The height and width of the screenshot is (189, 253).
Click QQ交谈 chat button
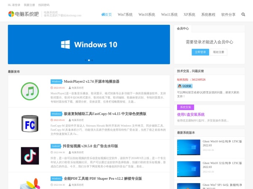tap(185, 86)
